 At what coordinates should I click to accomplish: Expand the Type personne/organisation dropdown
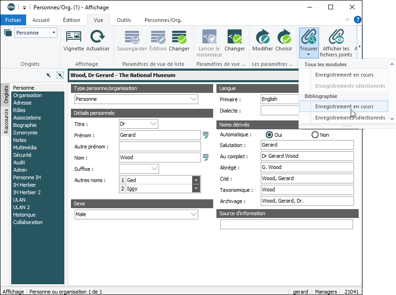(x=194, y=99)
